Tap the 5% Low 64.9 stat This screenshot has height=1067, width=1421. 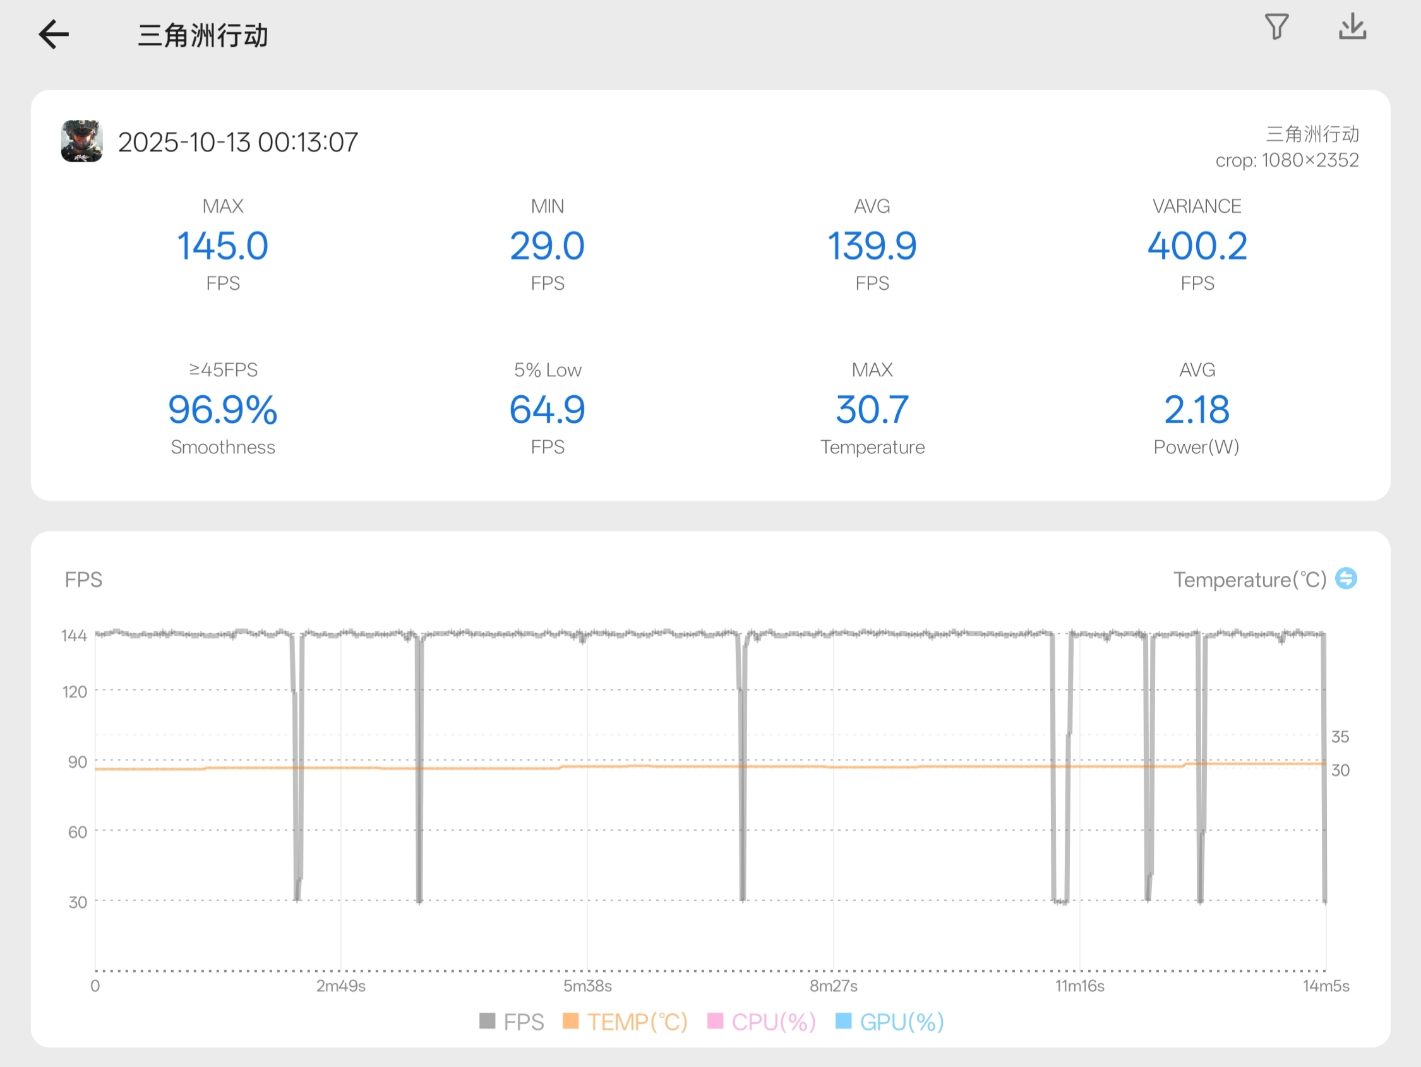click(x=548, y=410)
